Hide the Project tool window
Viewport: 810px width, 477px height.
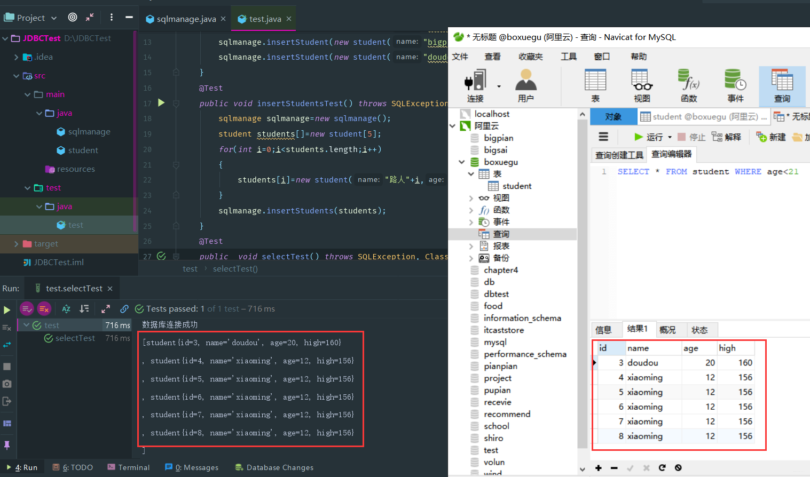coord(129,17)
